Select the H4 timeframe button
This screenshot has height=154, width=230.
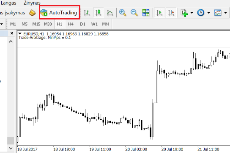(x=71, y=24)
